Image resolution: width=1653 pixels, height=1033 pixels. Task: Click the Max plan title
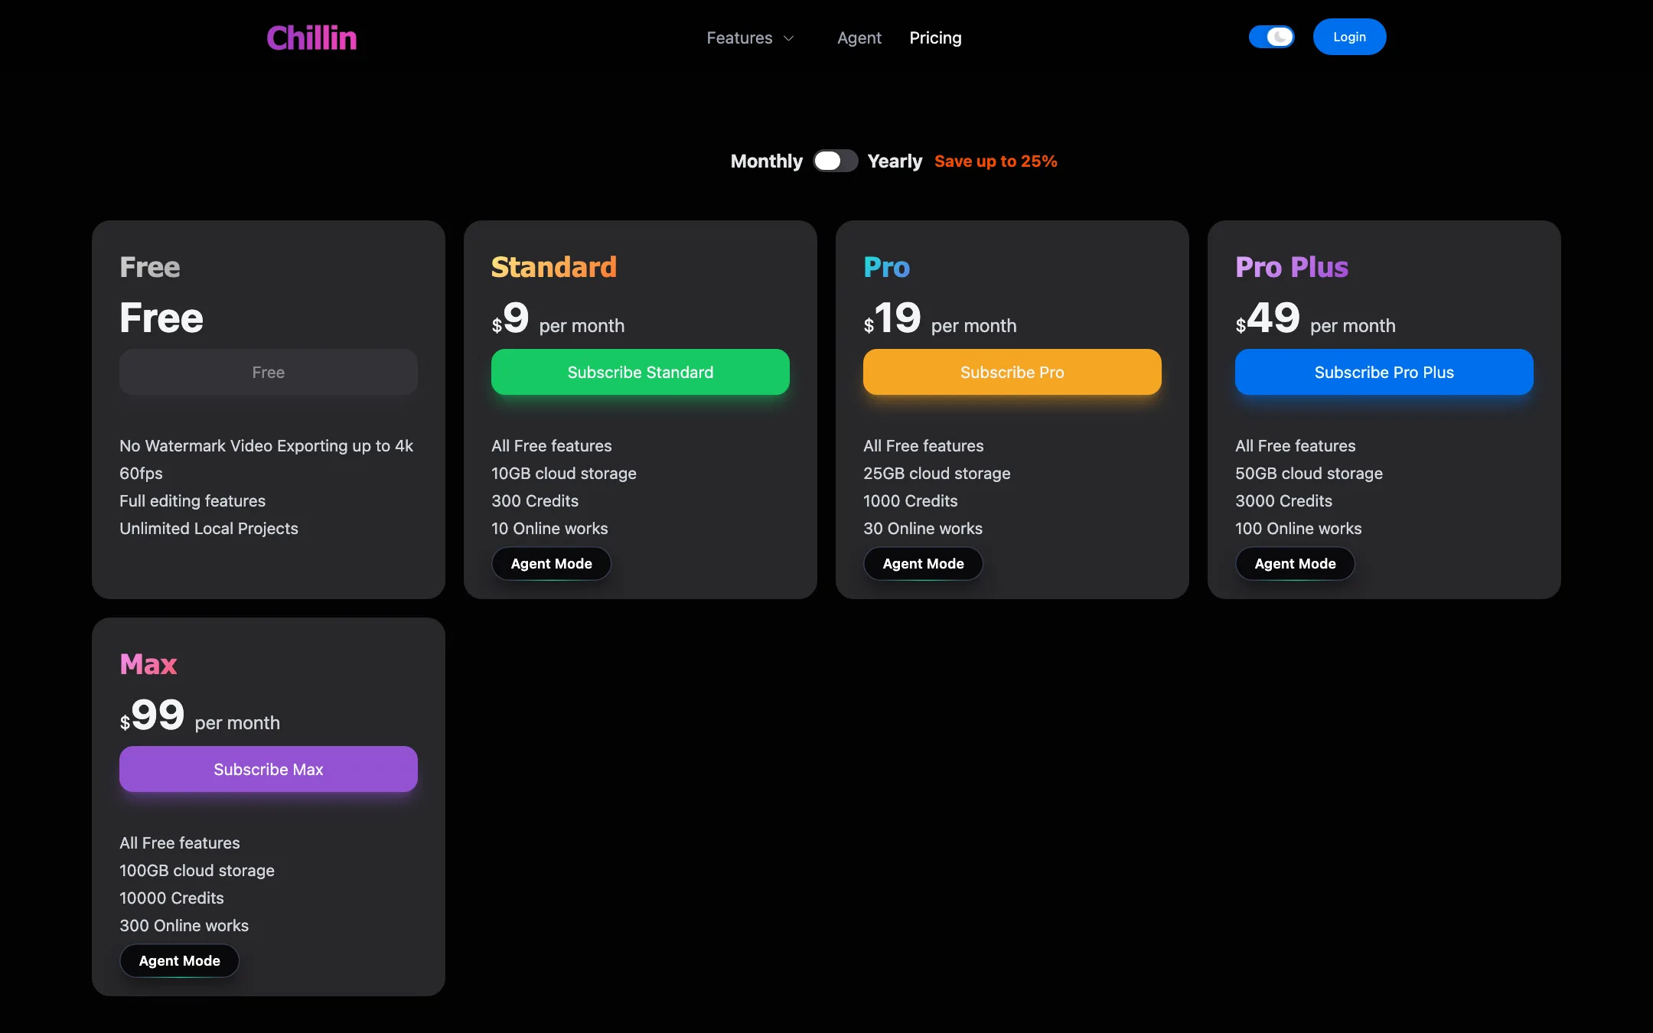click(148, 664)
